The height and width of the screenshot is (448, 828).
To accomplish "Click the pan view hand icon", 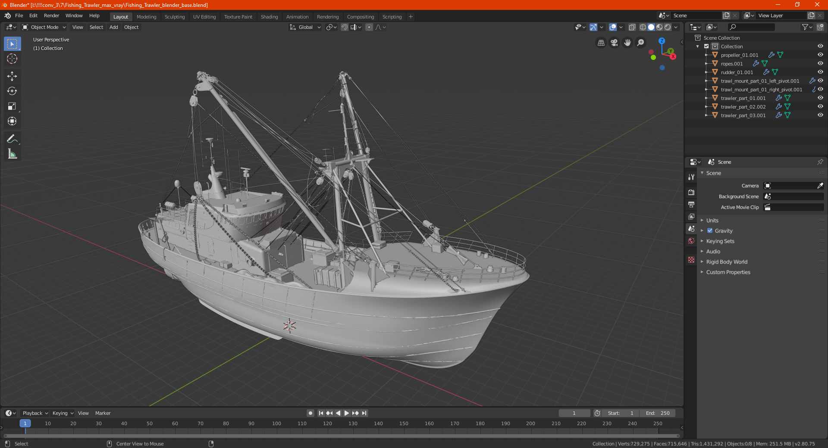I will click(x=627, y=43).
